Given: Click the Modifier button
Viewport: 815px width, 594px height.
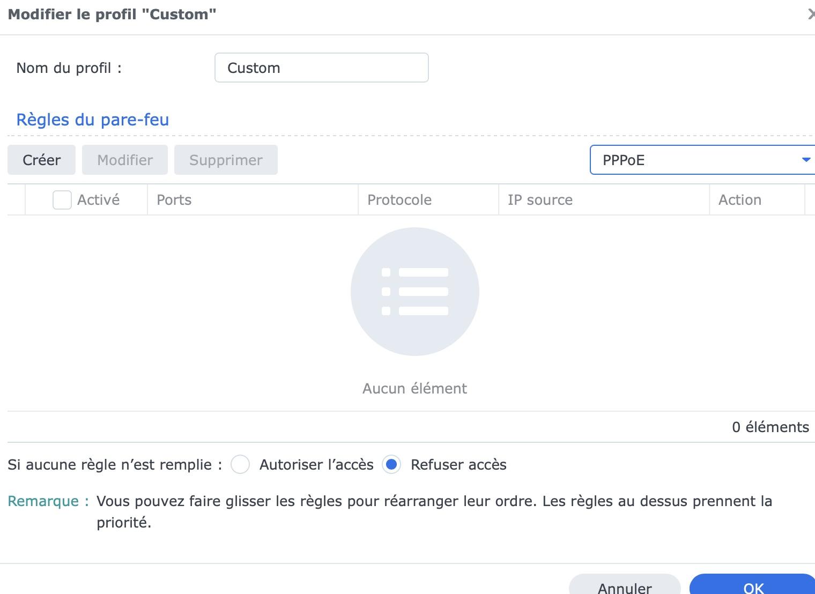Looking at the screenshot, I should [x=125, y=160].
